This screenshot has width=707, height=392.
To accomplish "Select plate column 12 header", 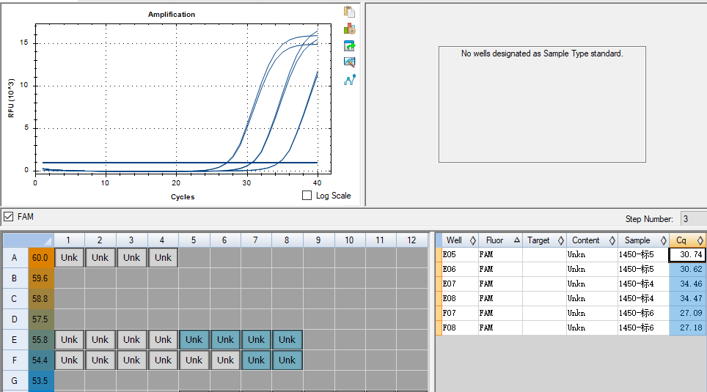I will click(411, 240).
